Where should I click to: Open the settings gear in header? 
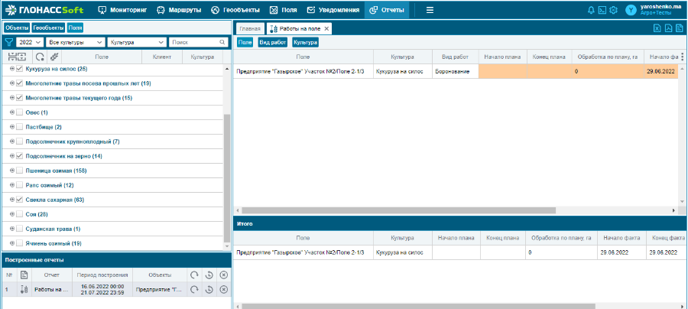click(614, 10)
